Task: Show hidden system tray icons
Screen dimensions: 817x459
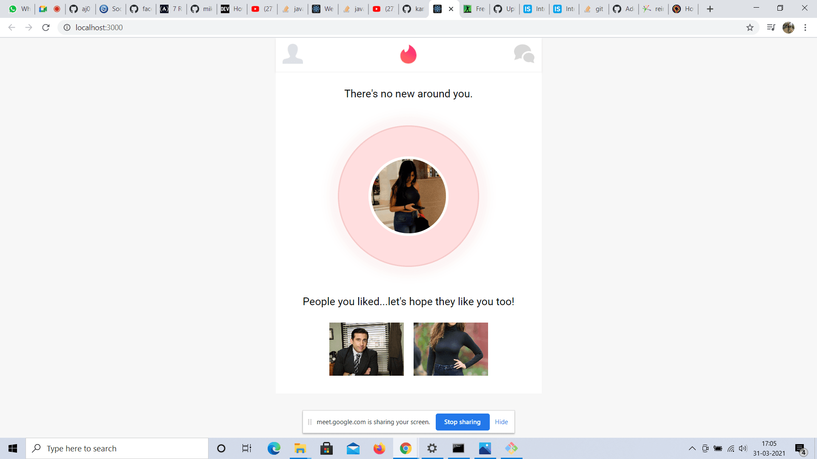Action: click(x=692, y=448)
